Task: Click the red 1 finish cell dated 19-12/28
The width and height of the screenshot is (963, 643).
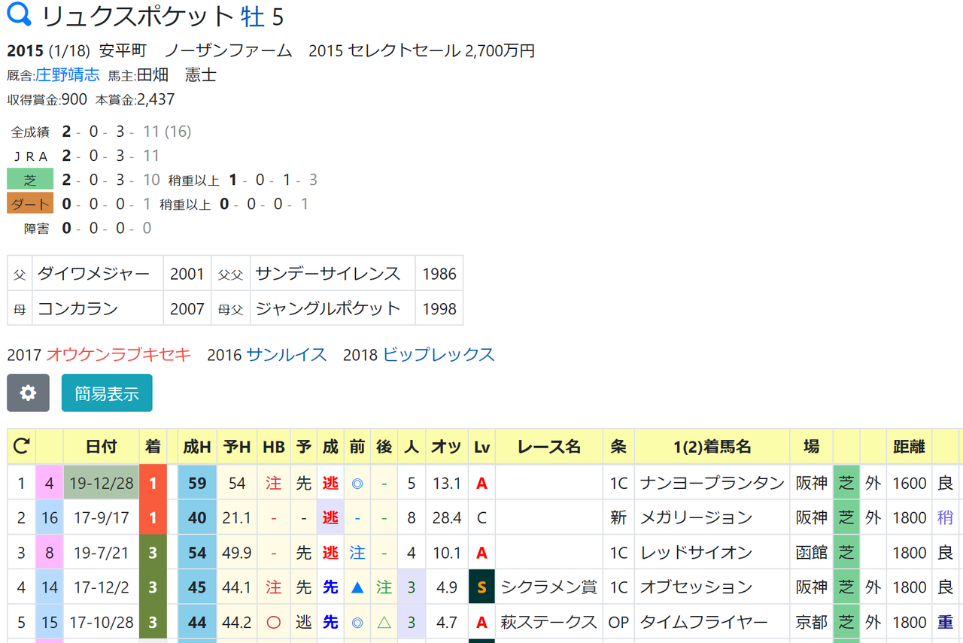Action: (x=153, y=483)
